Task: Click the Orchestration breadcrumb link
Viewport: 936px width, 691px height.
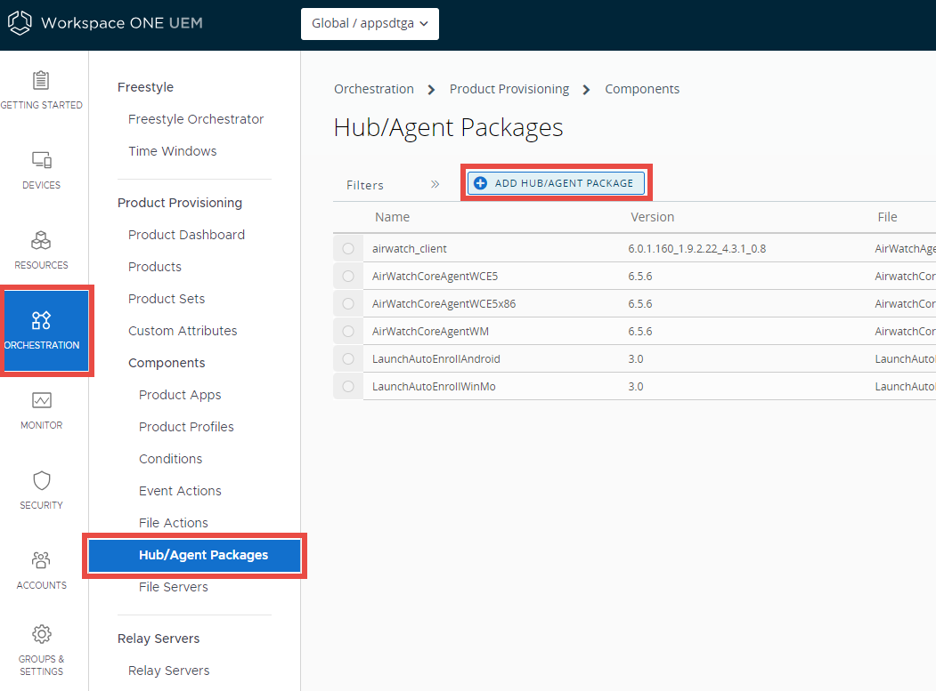Action: click(374, 90)
